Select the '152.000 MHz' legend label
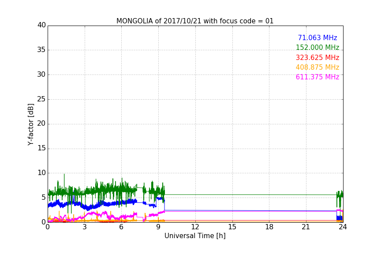The image size is (381, 254). point(317,47)
